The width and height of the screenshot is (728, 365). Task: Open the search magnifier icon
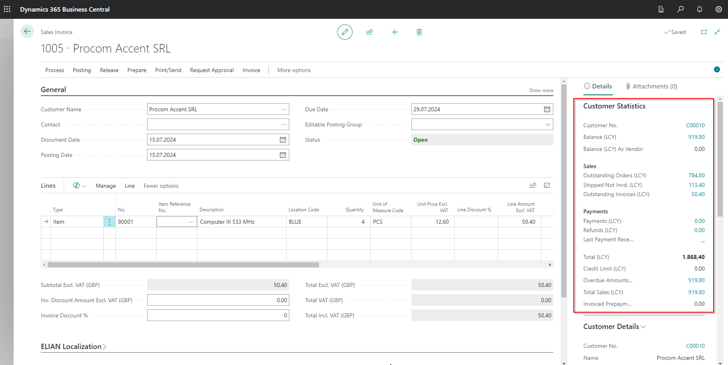coord(680,9)
